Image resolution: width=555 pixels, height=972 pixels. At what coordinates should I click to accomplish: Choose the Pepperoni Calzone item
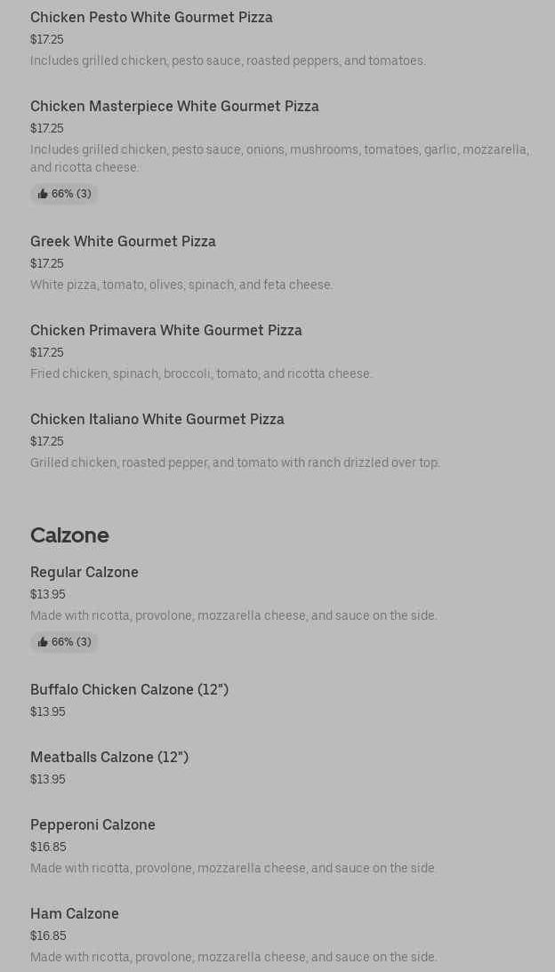click(x=92, y=825)
